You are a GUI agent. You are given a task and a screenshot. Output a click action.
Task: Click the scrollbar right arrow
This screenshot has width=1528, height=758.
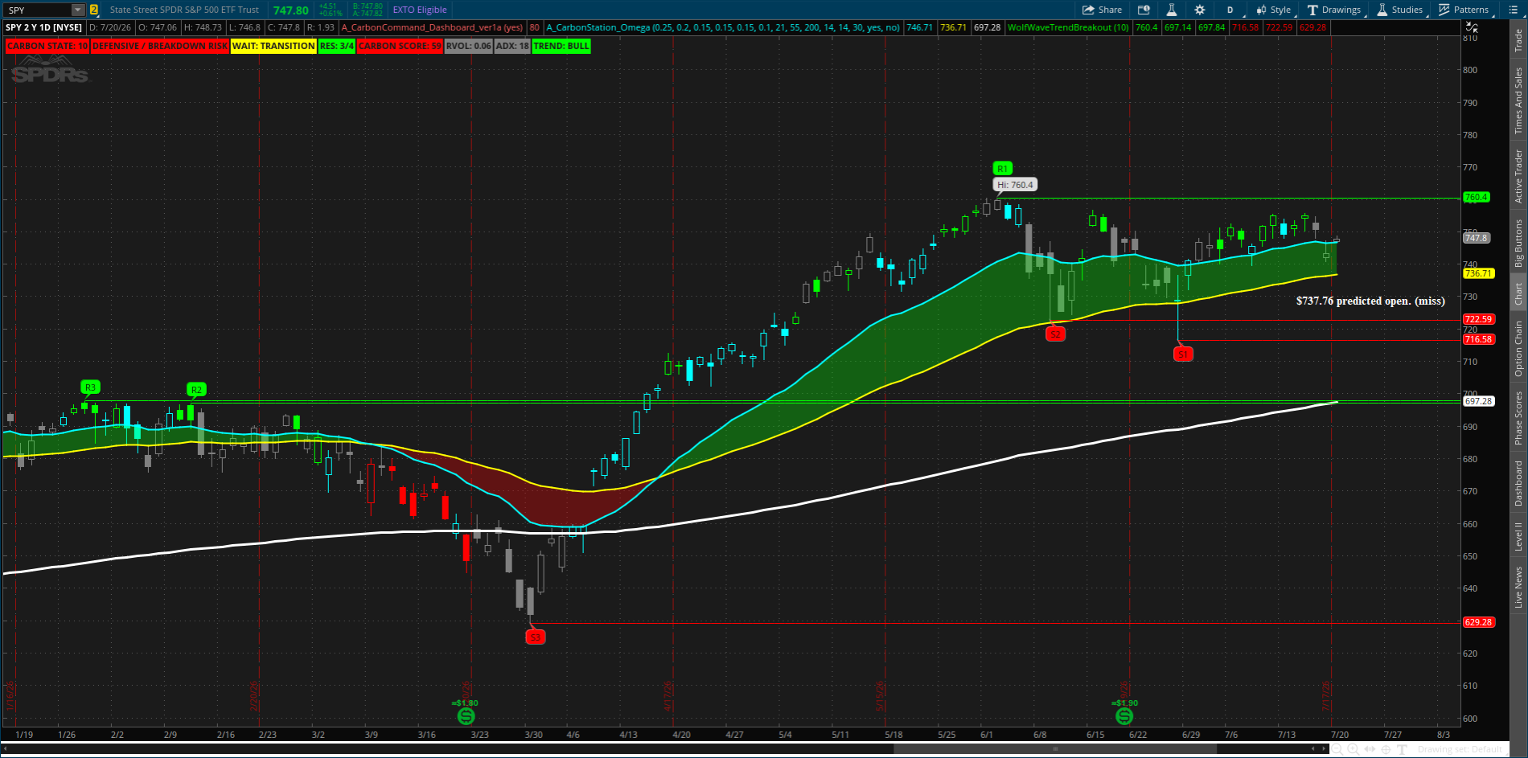1324,749
